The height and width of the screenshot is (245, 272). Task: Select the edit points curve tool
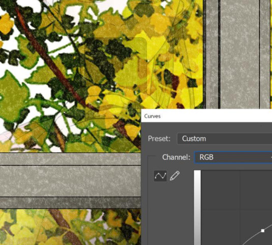pos(160,176)
